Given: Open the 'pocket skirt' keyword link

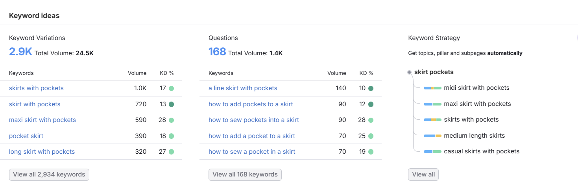Looking at the screenshot, I should coord(26,136).
